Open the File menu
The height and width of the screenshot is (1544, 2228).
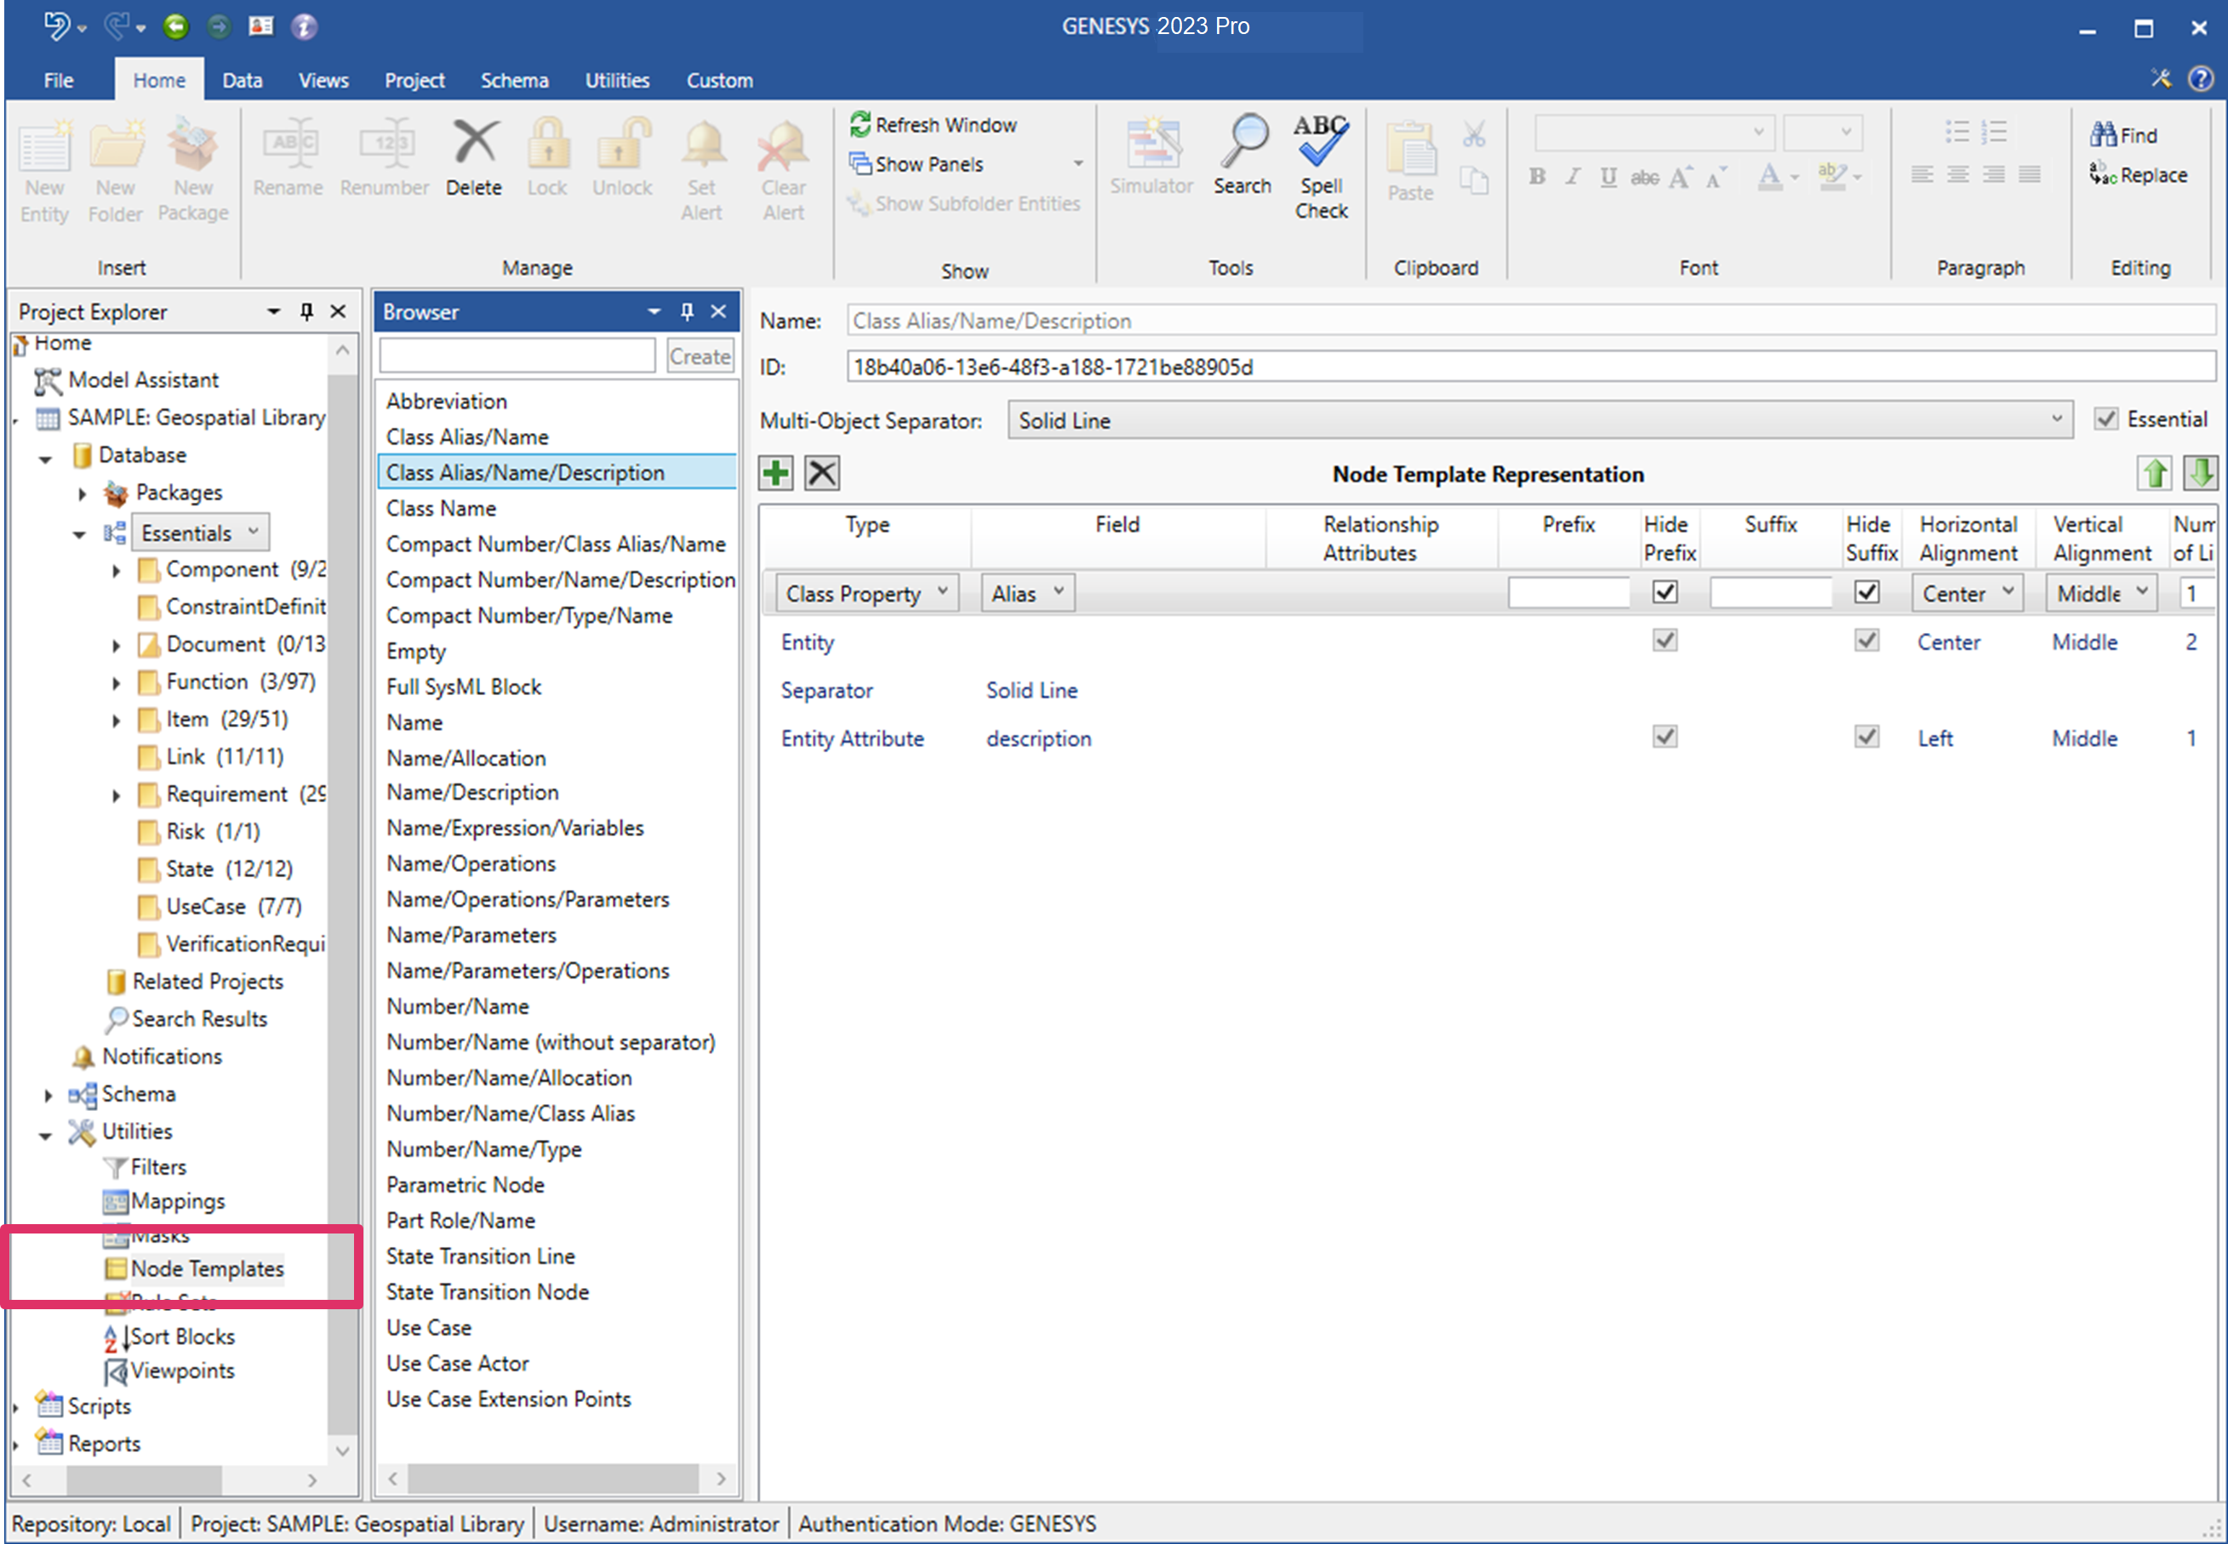[x=58, y=80]
